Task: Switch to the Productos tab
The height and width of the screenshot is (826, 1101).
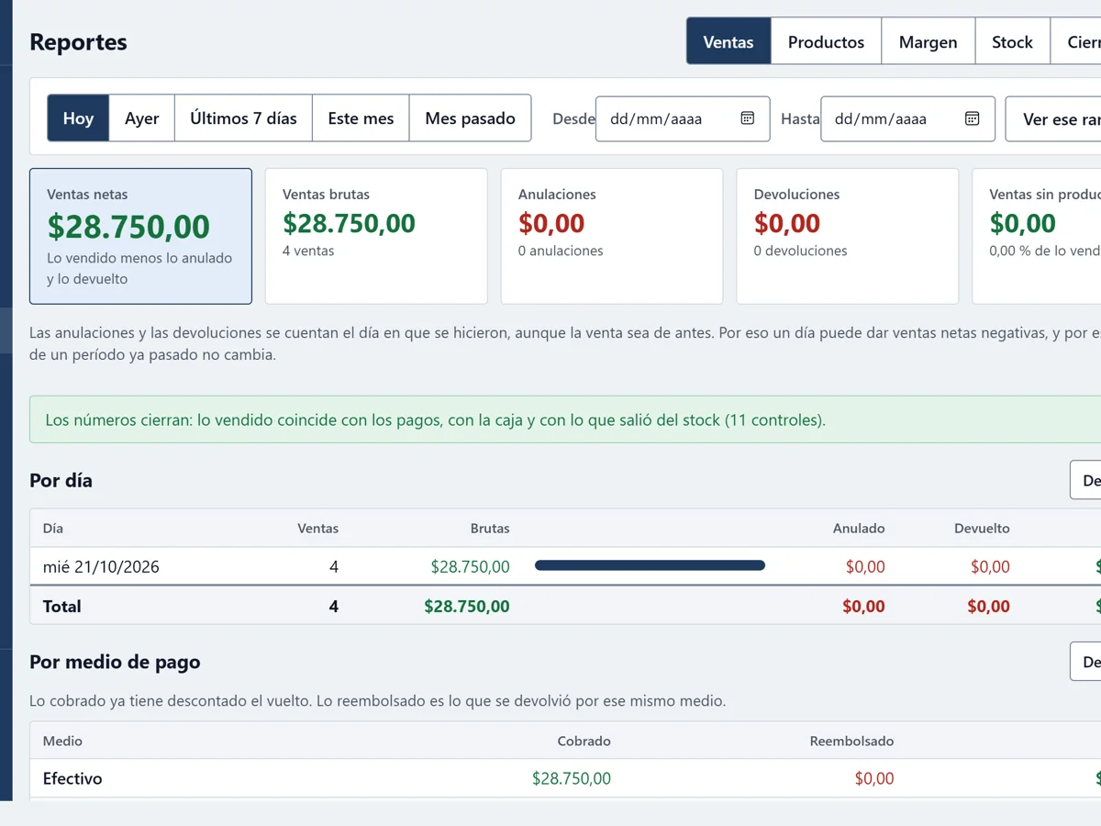Action: click(x=826, y=41)
